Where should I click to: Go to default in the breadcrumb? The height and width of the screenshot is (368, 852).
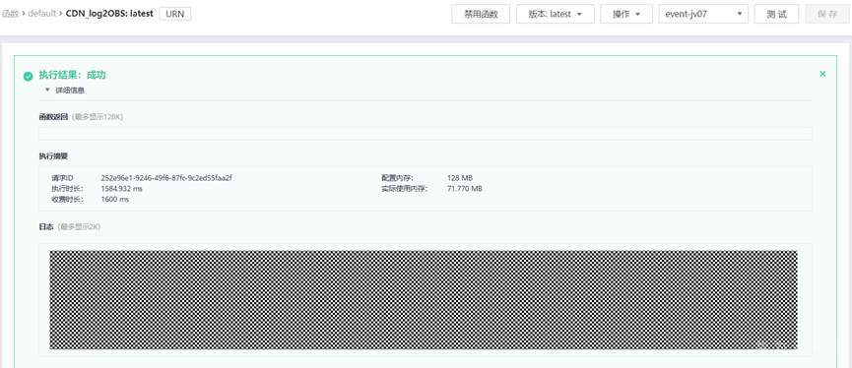click(41, 13)
